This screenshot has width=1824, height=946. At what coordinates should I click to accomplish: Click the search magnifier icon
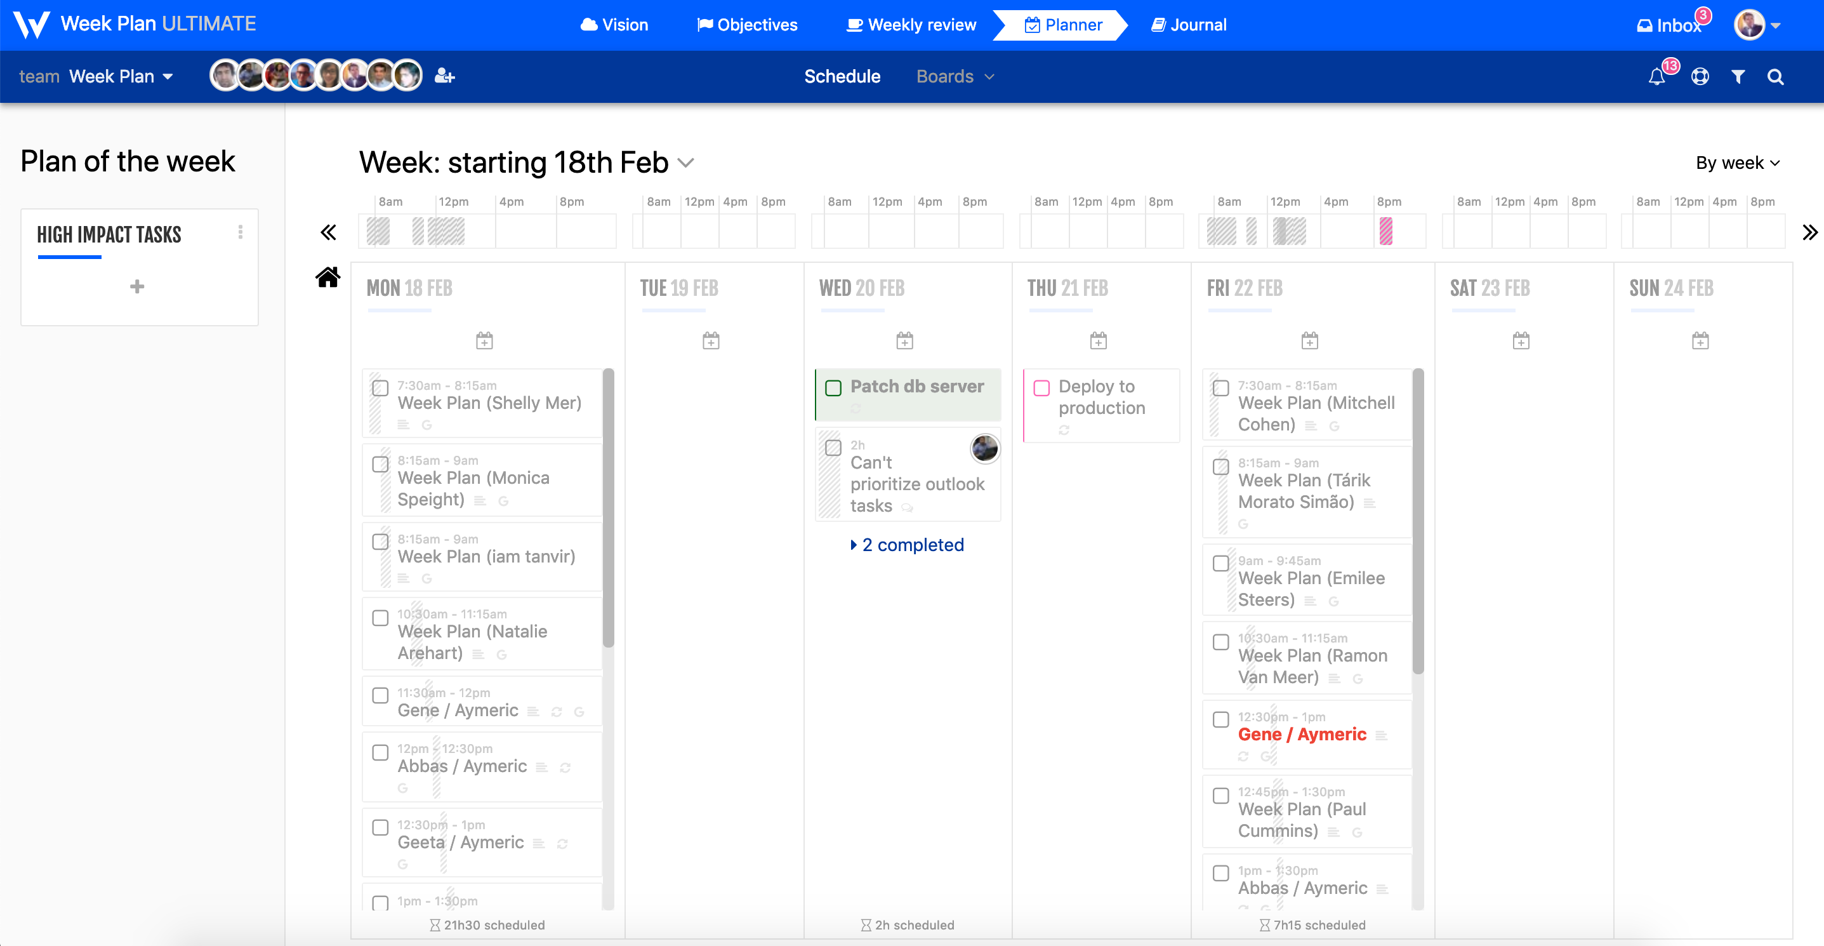tap(1775, 76)
